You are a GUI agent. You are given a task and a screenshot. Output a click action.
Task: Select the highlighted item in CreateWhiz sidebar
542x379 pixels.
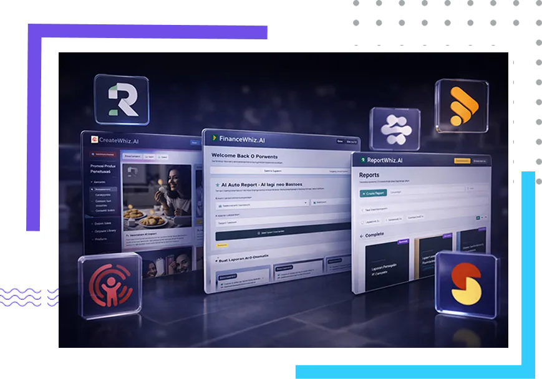104,189
